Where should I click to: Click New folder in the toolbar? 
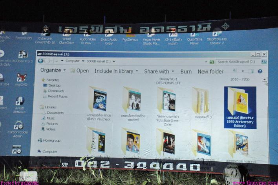coord(210,72)
